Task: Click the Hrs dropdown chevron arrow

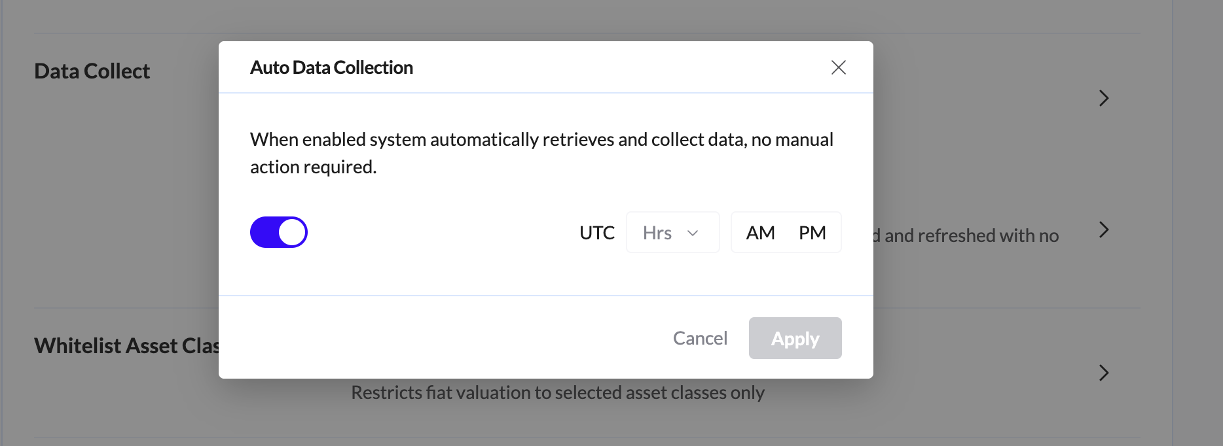Action: click(693, 233)
